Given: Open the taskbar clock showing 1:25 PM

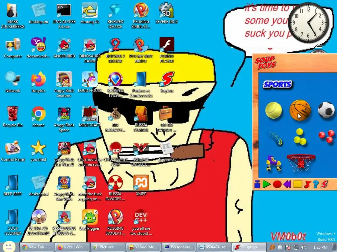Looking at the screenshot, I should pyautogui.click(x=320, y=247).
